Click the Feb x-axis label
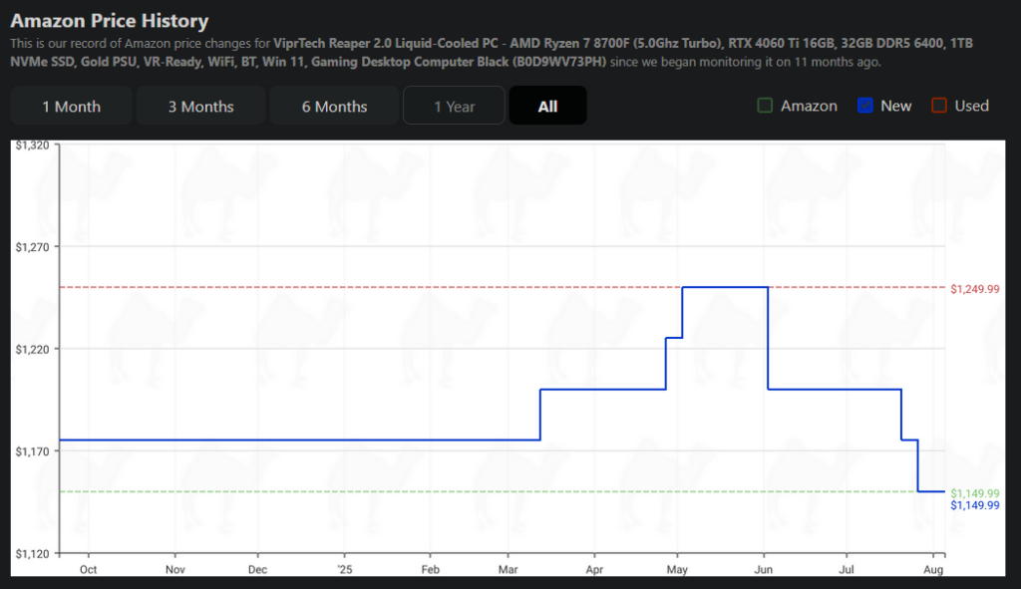Image resolution: width=1021 pixels, height=589 pixels. tap(431, 569)
